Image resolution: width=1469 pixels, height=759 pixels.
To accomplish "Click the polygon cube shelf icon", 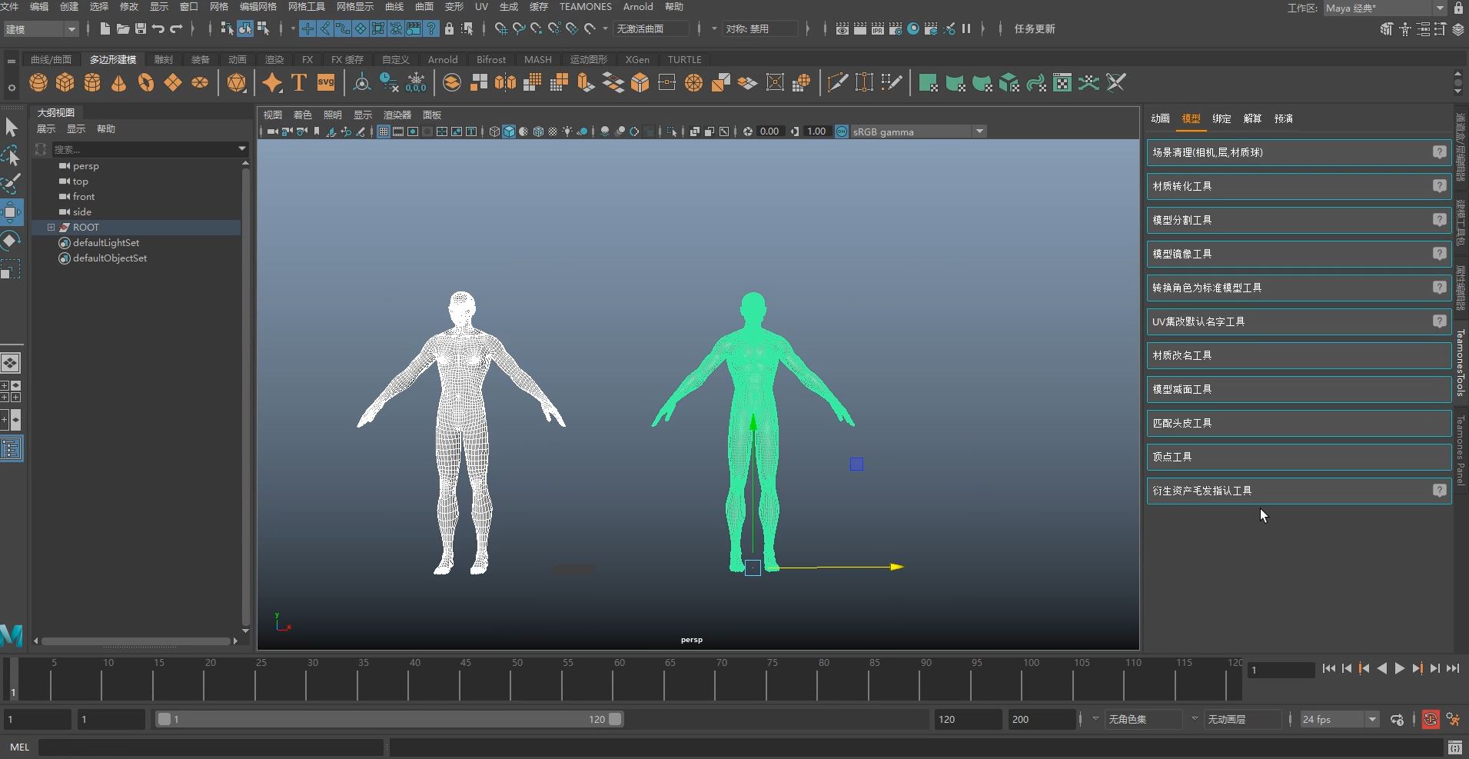I will (x=65, y=82).
